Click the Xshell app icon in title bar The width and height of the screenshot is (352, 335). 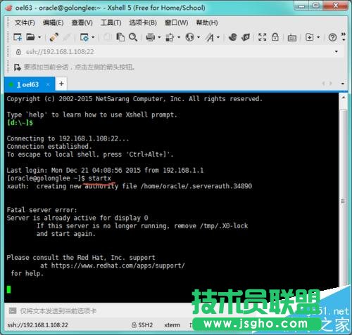[x=9, y=8]
